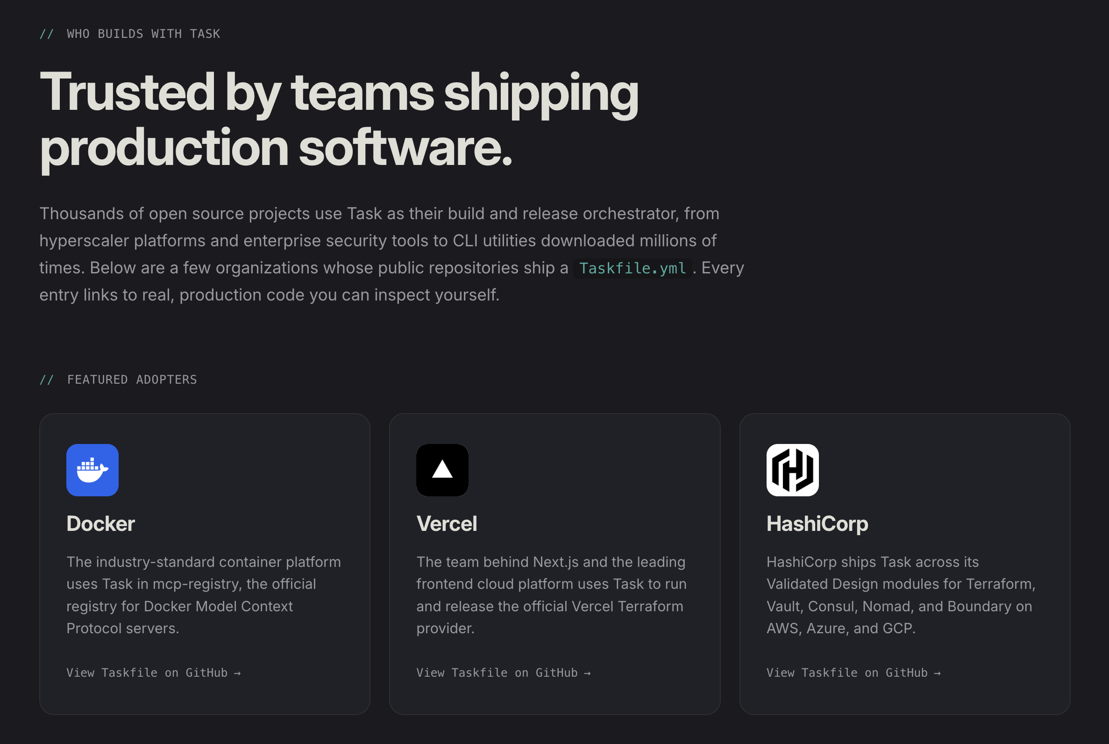
Task: Select the Vercel card title
Action: point(446,523)
